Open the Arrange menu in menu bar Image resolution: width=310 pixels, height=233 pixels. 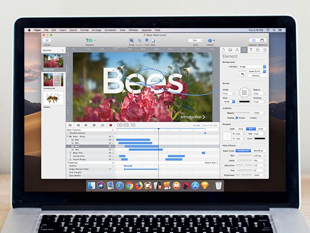pos(95,30)
